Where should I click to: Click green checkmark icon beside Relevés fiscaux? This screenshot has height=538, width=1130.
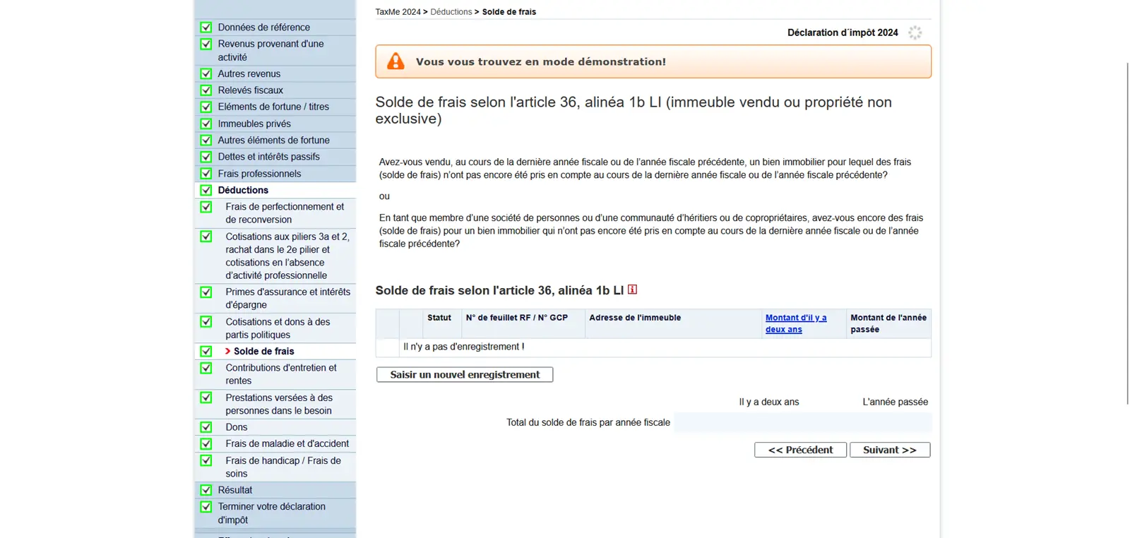tap(206, 90)
